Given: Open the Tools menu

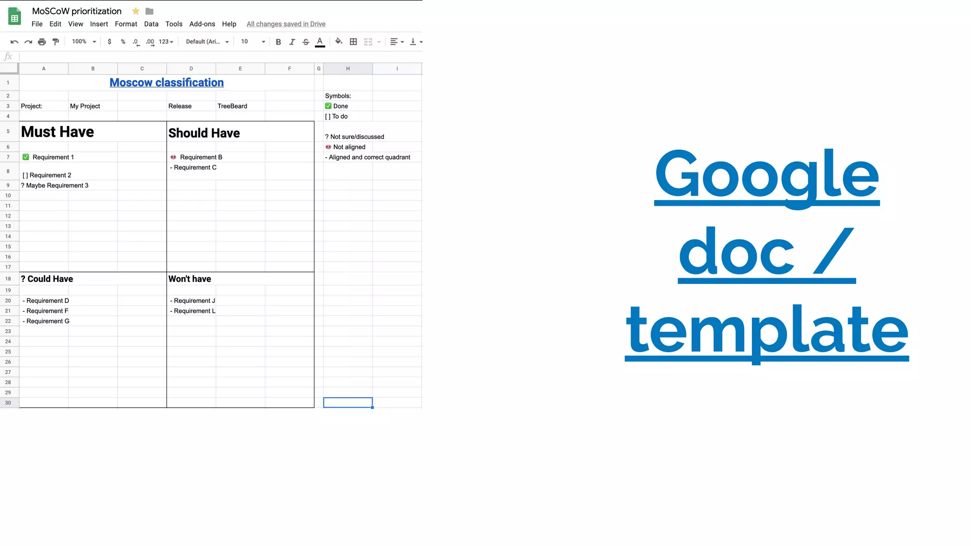Looking at the screenshot, I should coord(174,24).
